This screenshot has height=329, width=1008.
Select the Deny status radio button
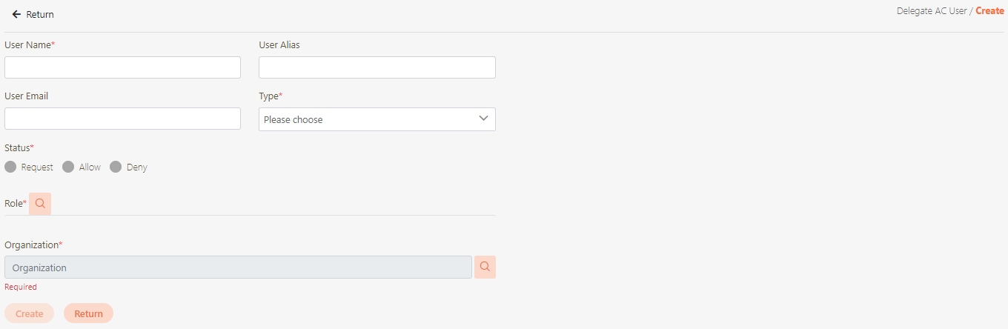[x=116, y=167]
